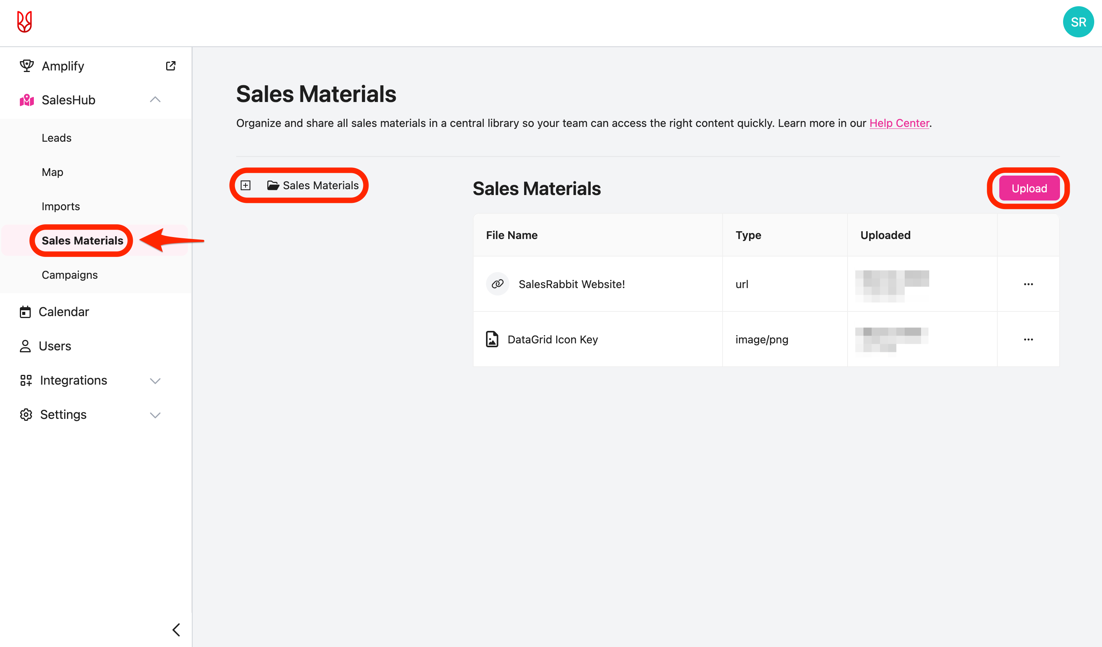Select the Sales Materials folder in tree
1102x647 pixels.
320,185
